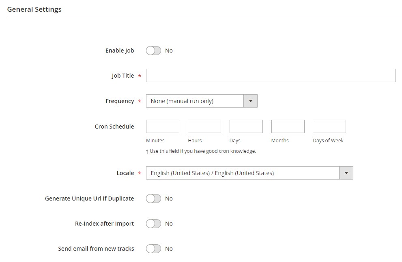Toggle the Enable Job switch

point(153,51)
